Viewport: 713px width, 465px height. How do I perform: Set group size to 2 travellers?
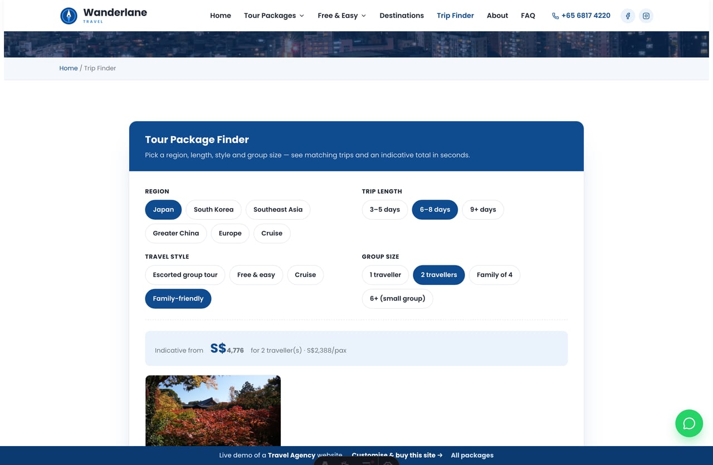pyautogui.click(x=439, y=275)
